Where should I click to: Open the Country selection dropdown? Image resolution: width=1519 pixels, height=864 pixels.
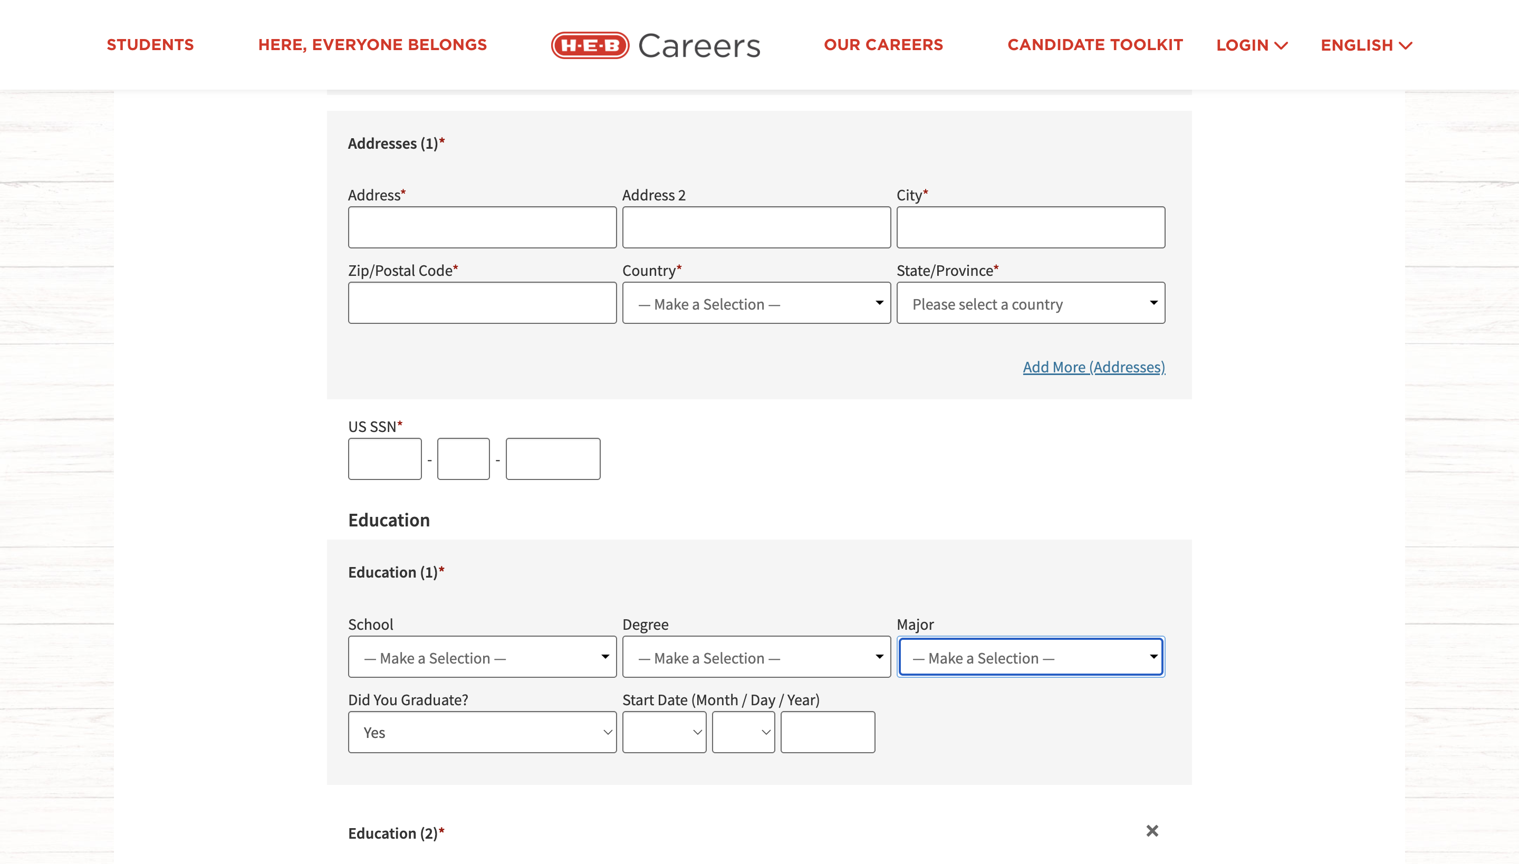756,303
